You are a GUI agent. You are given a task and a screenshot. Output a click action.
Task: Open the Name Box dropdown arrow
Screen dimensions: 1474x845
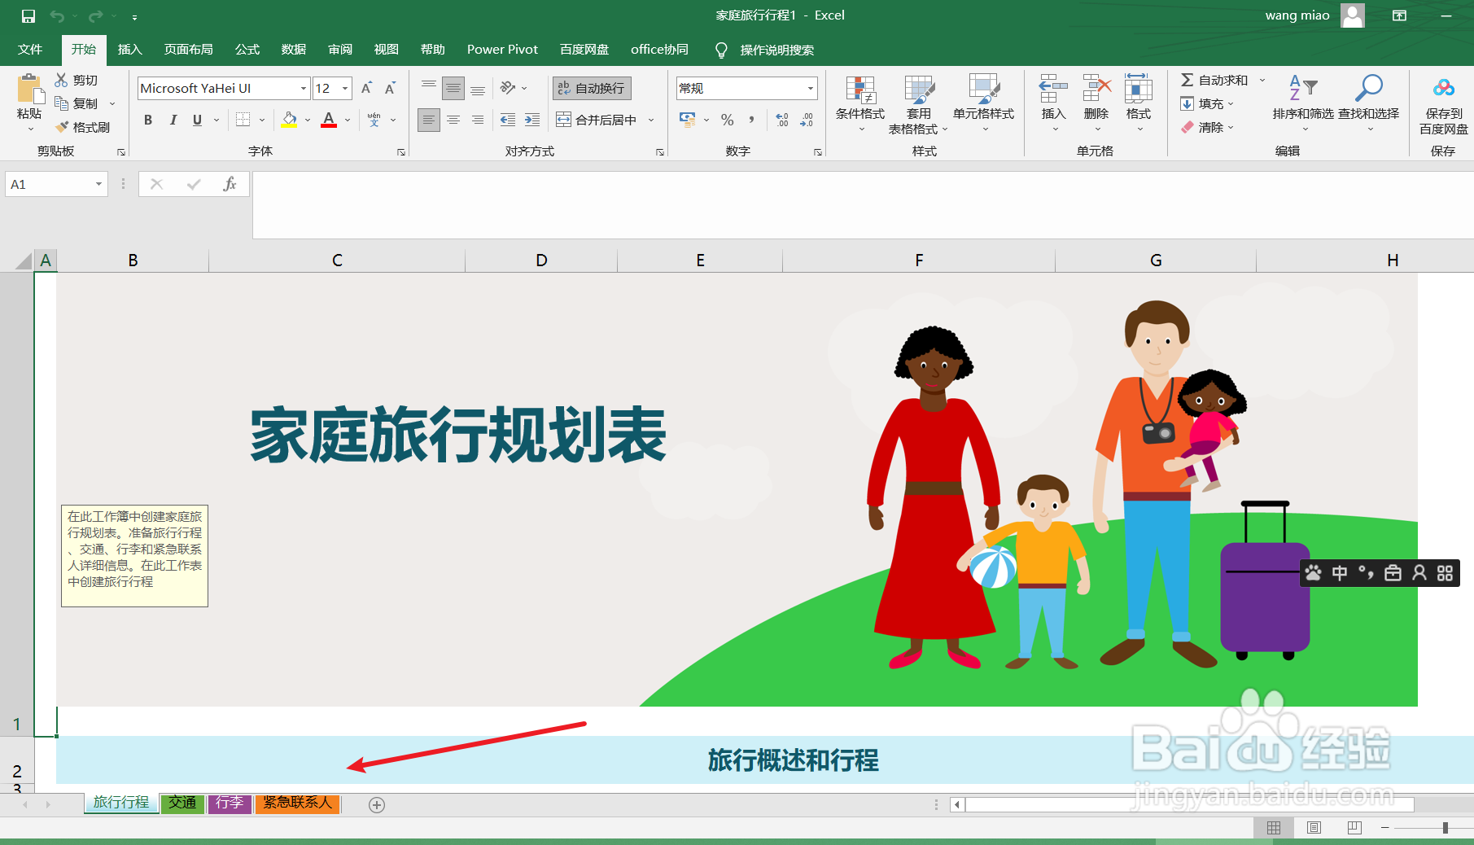(98, 184)
